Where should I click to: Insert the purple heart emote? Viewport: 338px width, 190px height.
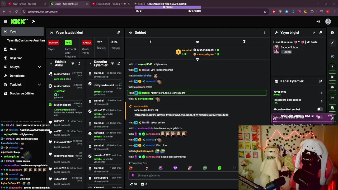175,168
